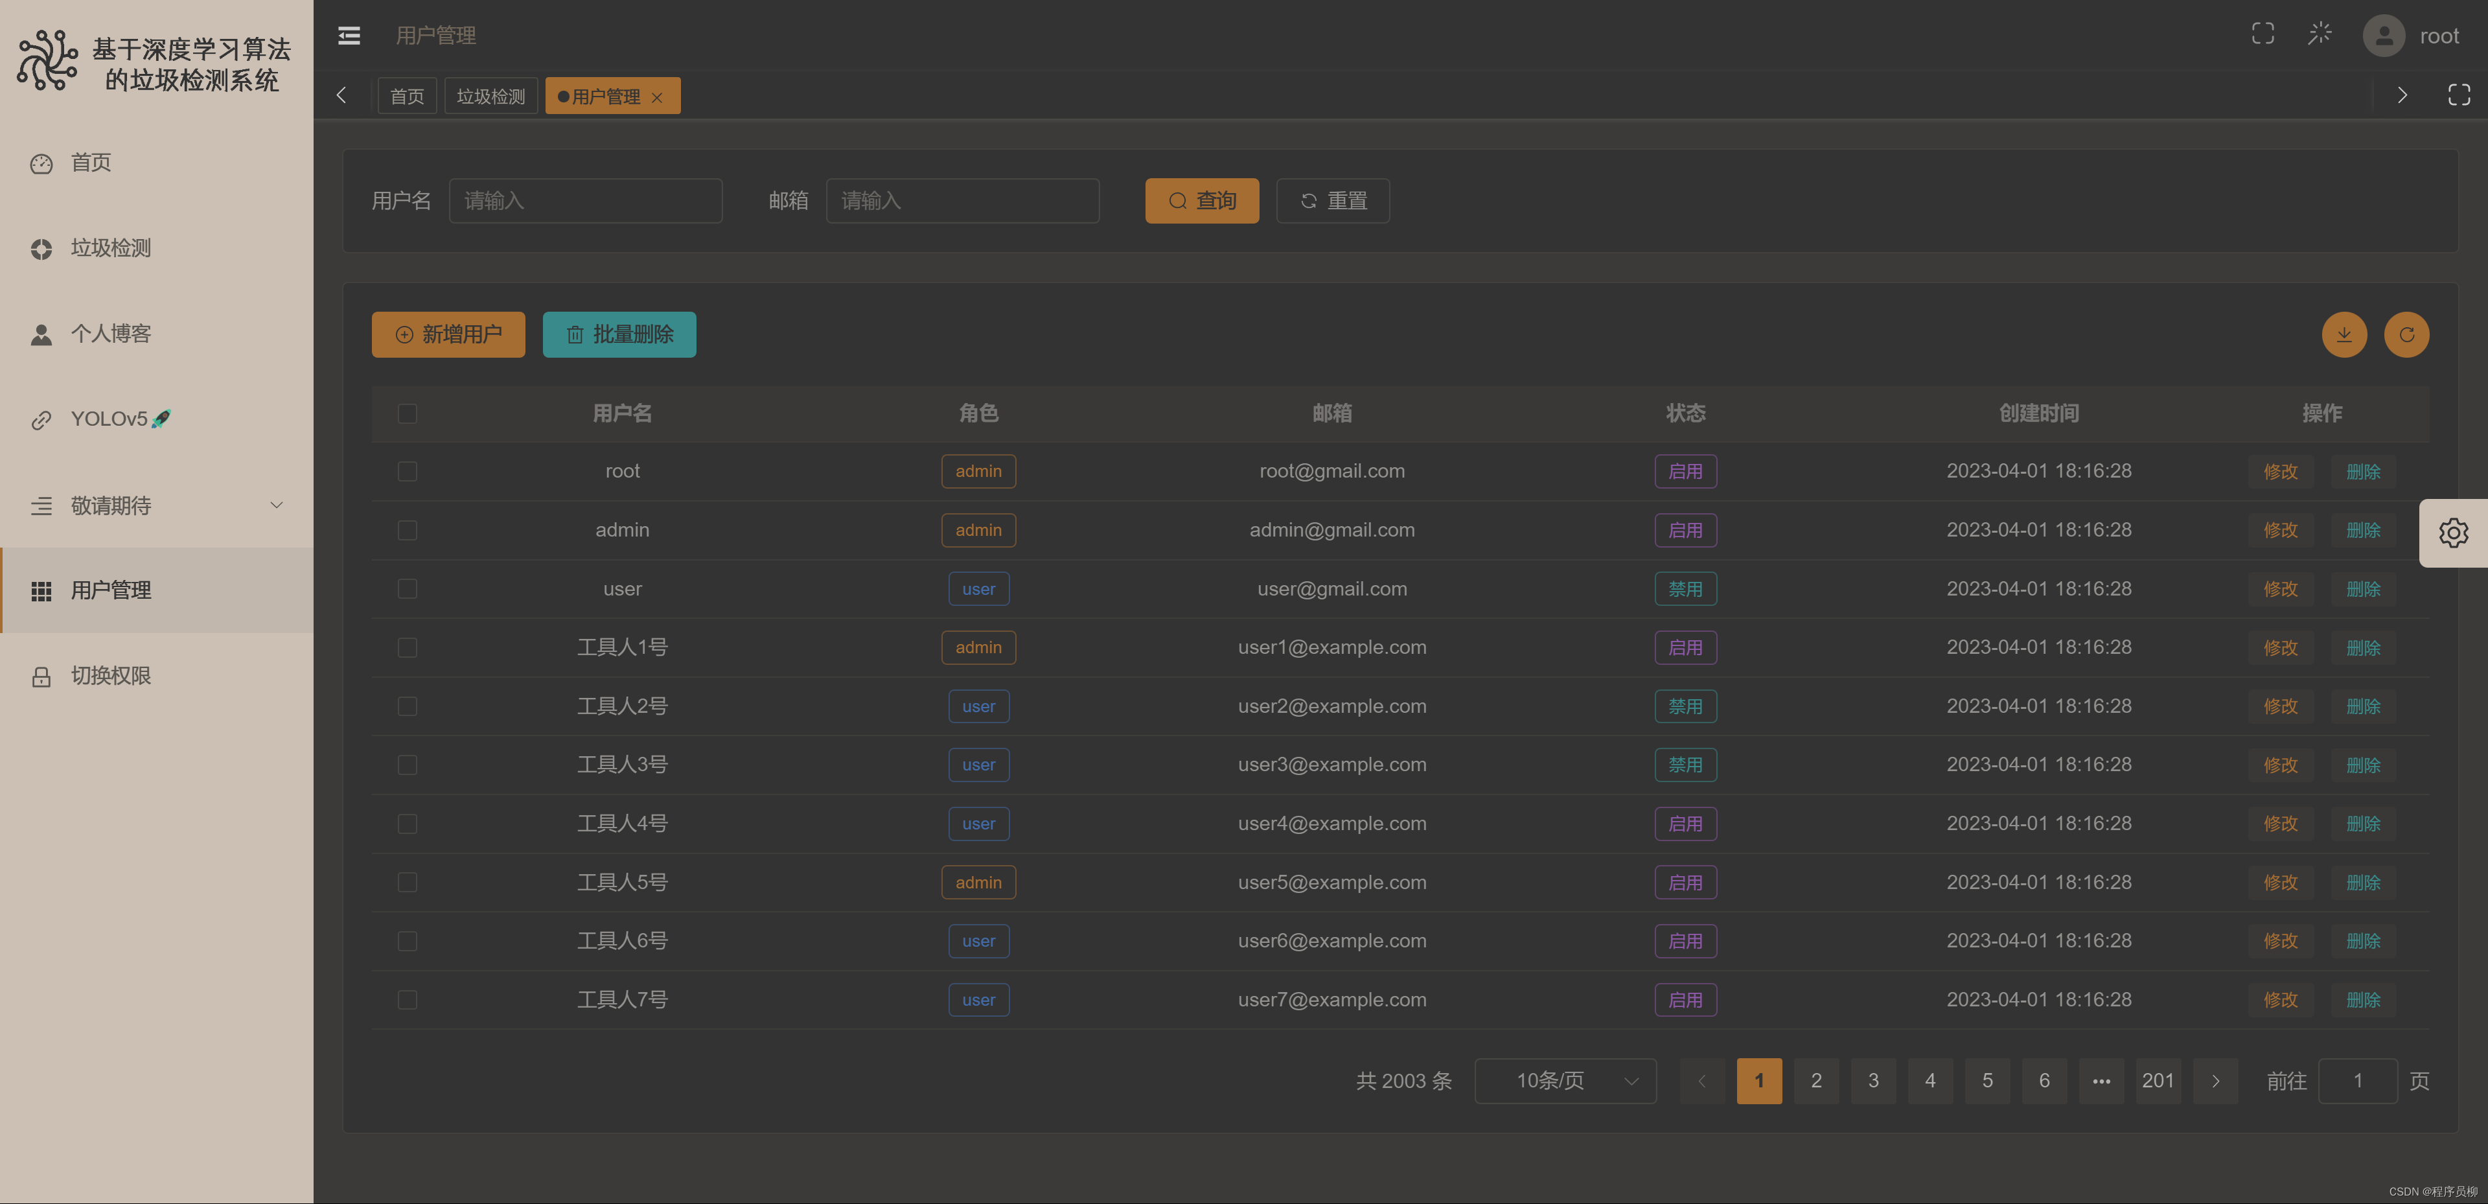Image resolution: width=2488 pixels, height=1204 pixels.
Task: Check the checkbox for 工具人5号
Action: (x=408, y=882)
